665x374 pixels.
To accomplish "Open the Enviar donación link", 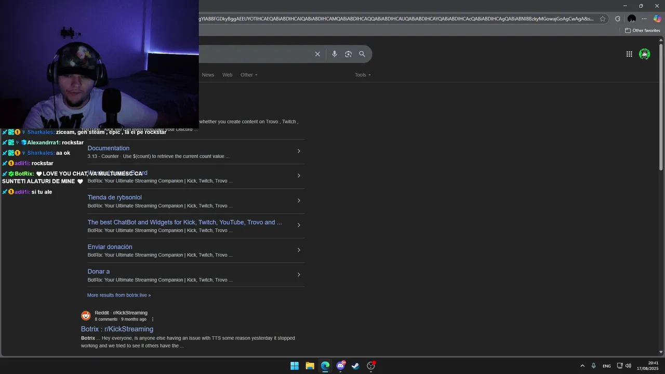I will coord(110,247).
